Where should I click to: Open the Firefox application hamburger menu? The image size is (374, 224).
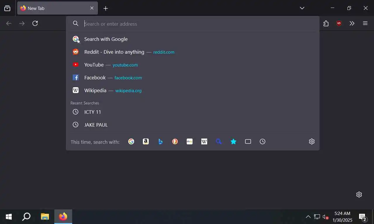[365, 23]
